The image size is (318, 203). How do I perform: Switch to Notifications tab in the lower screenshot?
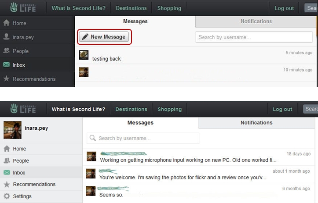256,123
